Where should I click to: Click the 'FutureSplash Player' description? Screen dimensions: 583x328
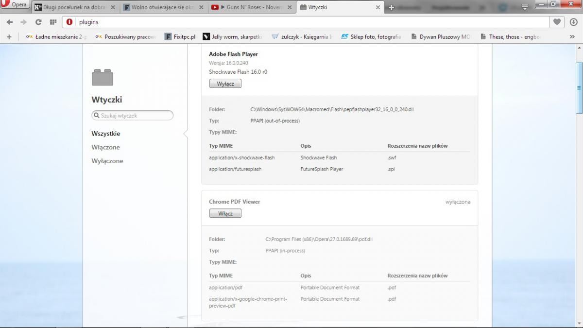pos(322,169)
